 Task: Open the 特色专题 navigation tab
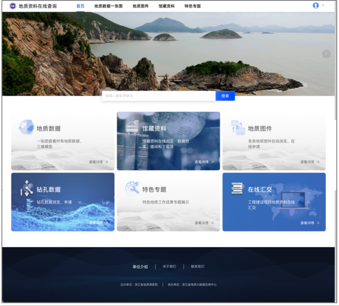[x=193, y=6]
